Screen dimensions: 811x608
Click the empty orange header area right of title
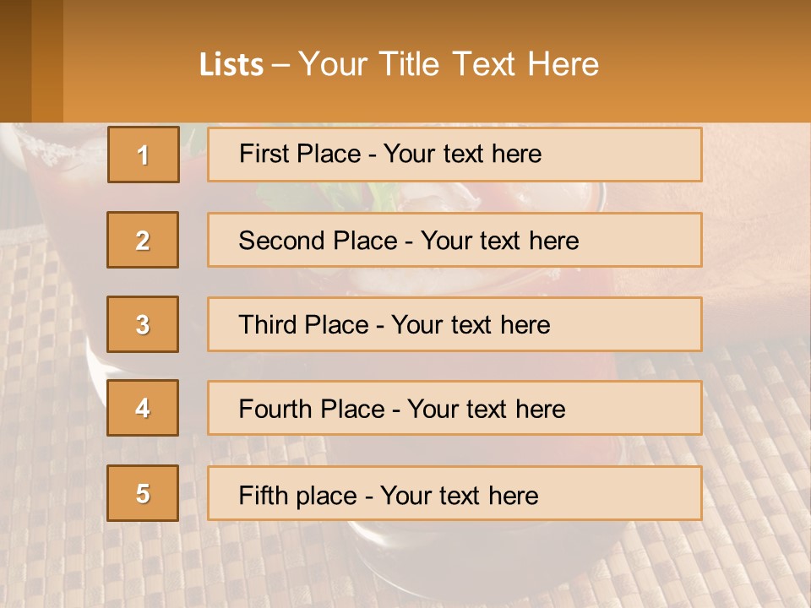click(710, 63)
